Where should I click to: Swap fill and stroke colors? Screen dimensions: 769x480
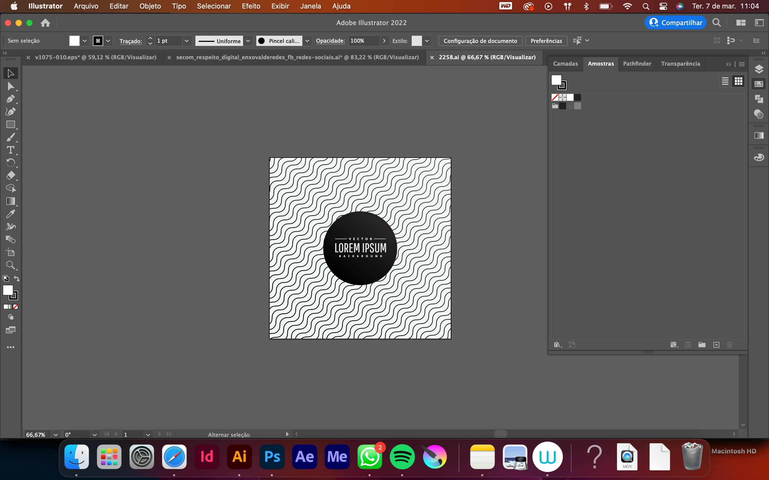coord(17,279)
